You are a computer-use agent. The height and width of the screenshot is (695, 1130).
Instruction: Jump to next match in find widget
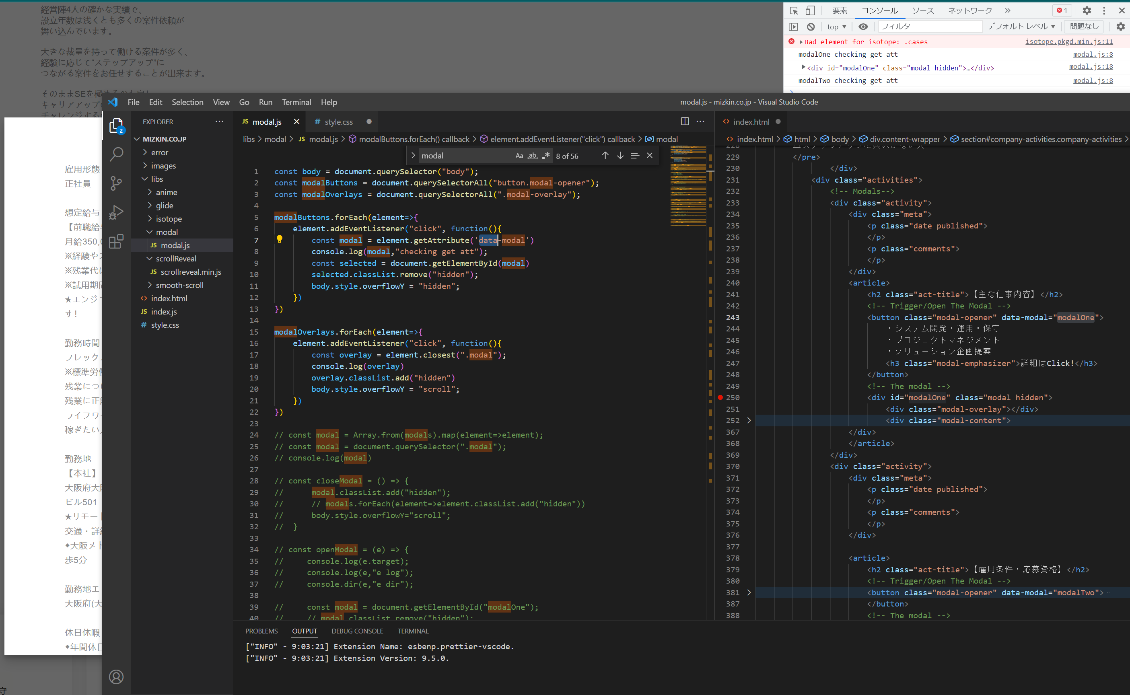click(620, 156)
